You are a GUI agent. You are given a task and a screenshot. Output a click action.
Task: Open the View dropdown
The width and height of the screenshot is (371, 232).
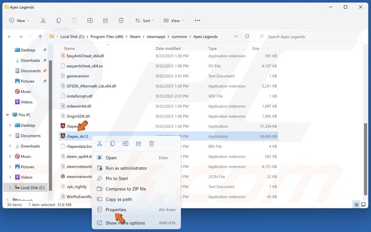[174, 21]
